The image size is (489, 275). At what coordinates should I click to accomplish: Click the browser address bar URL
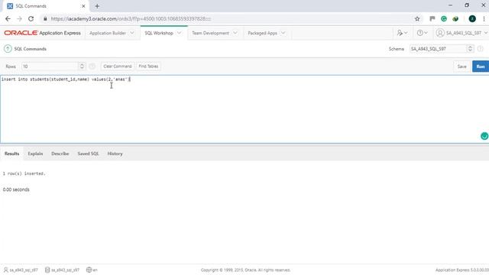click(131, 18)
